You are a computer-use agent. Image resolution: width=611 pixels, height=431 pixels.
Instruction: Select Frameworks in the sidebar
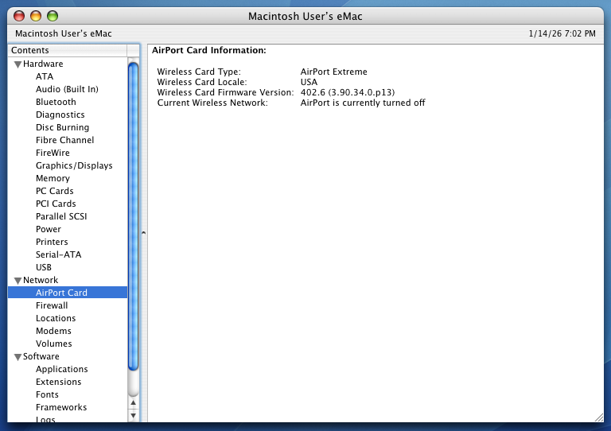coord(61,407)
